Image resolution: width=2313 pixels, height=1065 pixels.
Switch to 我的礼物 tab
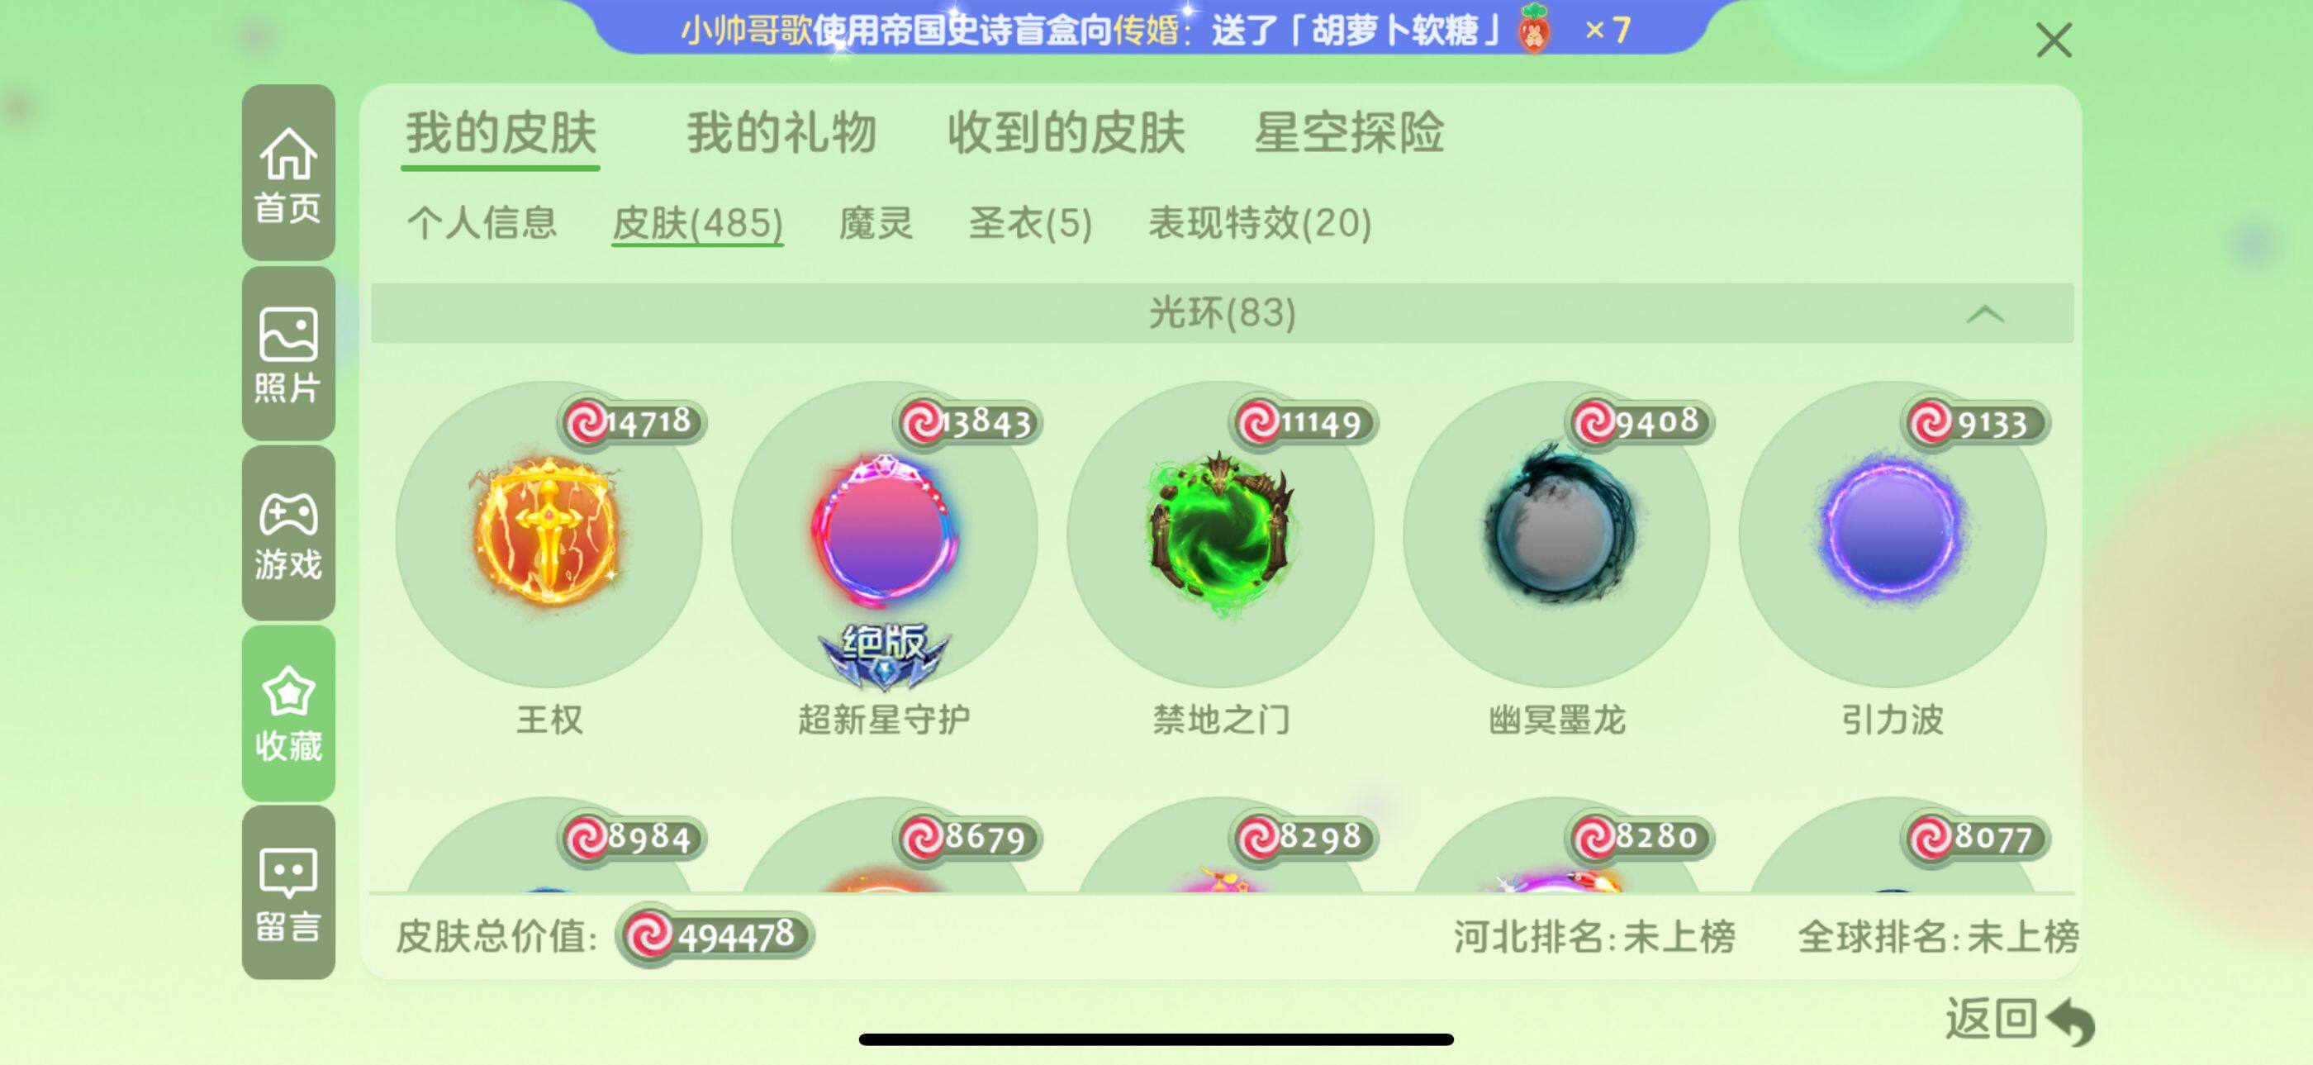click(x=781, y=133)
